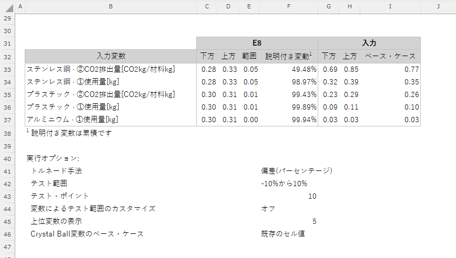Click the 入力 merged header cell
Viewport: 456px width, 258px height.
click(x=369, y=43)
